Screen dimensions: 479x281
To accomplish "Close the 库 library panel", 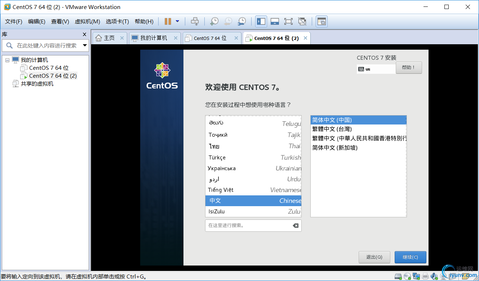I will click(x=85, y=35).
